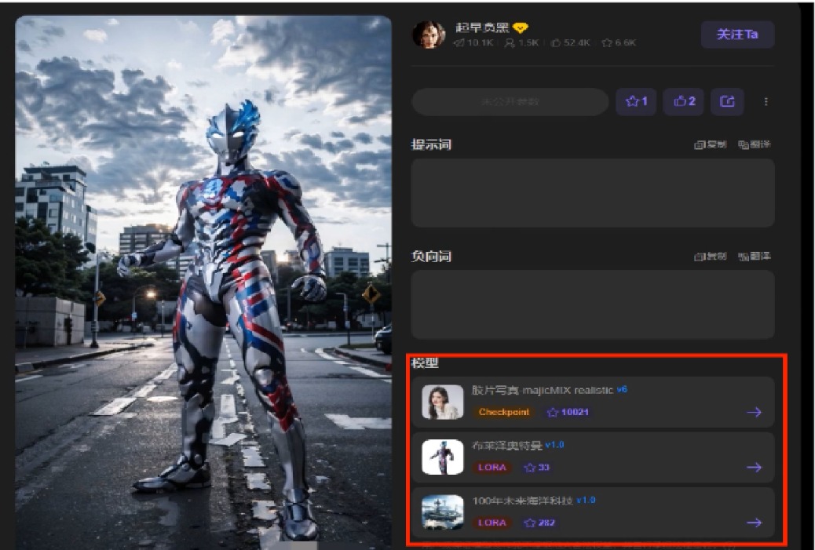
Task: Click the 关注Ta follow button
Action: pyautogui.click(x=737, y=35)
